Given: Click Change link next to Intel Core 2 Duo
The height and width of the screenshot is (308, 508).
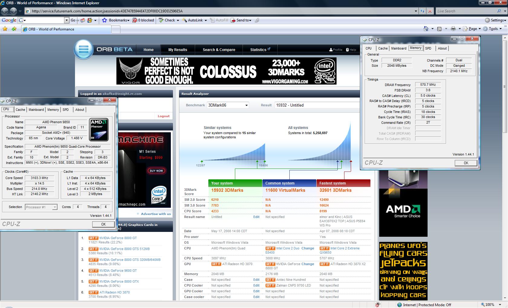Looking at the screenshot, I should 308,248.
